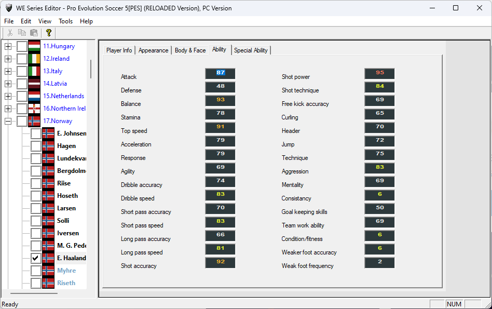
Task: Click the Italy flag icon
Action: click(x=34, y=71)
